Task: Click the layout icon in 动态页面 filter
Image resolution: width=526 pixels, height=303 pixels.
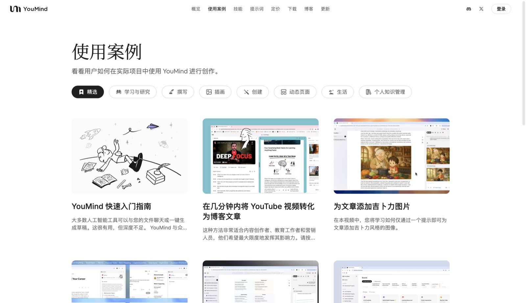Action: click(283, 92)
